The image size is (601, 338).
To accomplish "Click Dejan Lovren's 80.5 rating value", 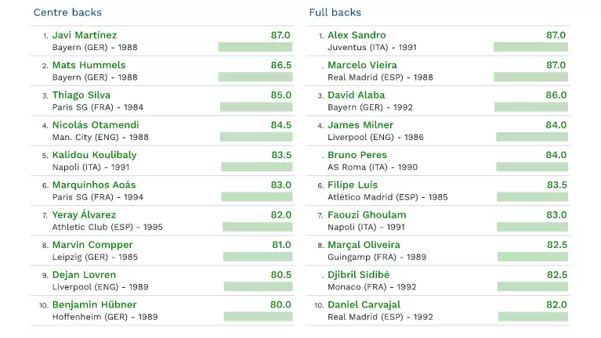I will coord(281,275).
